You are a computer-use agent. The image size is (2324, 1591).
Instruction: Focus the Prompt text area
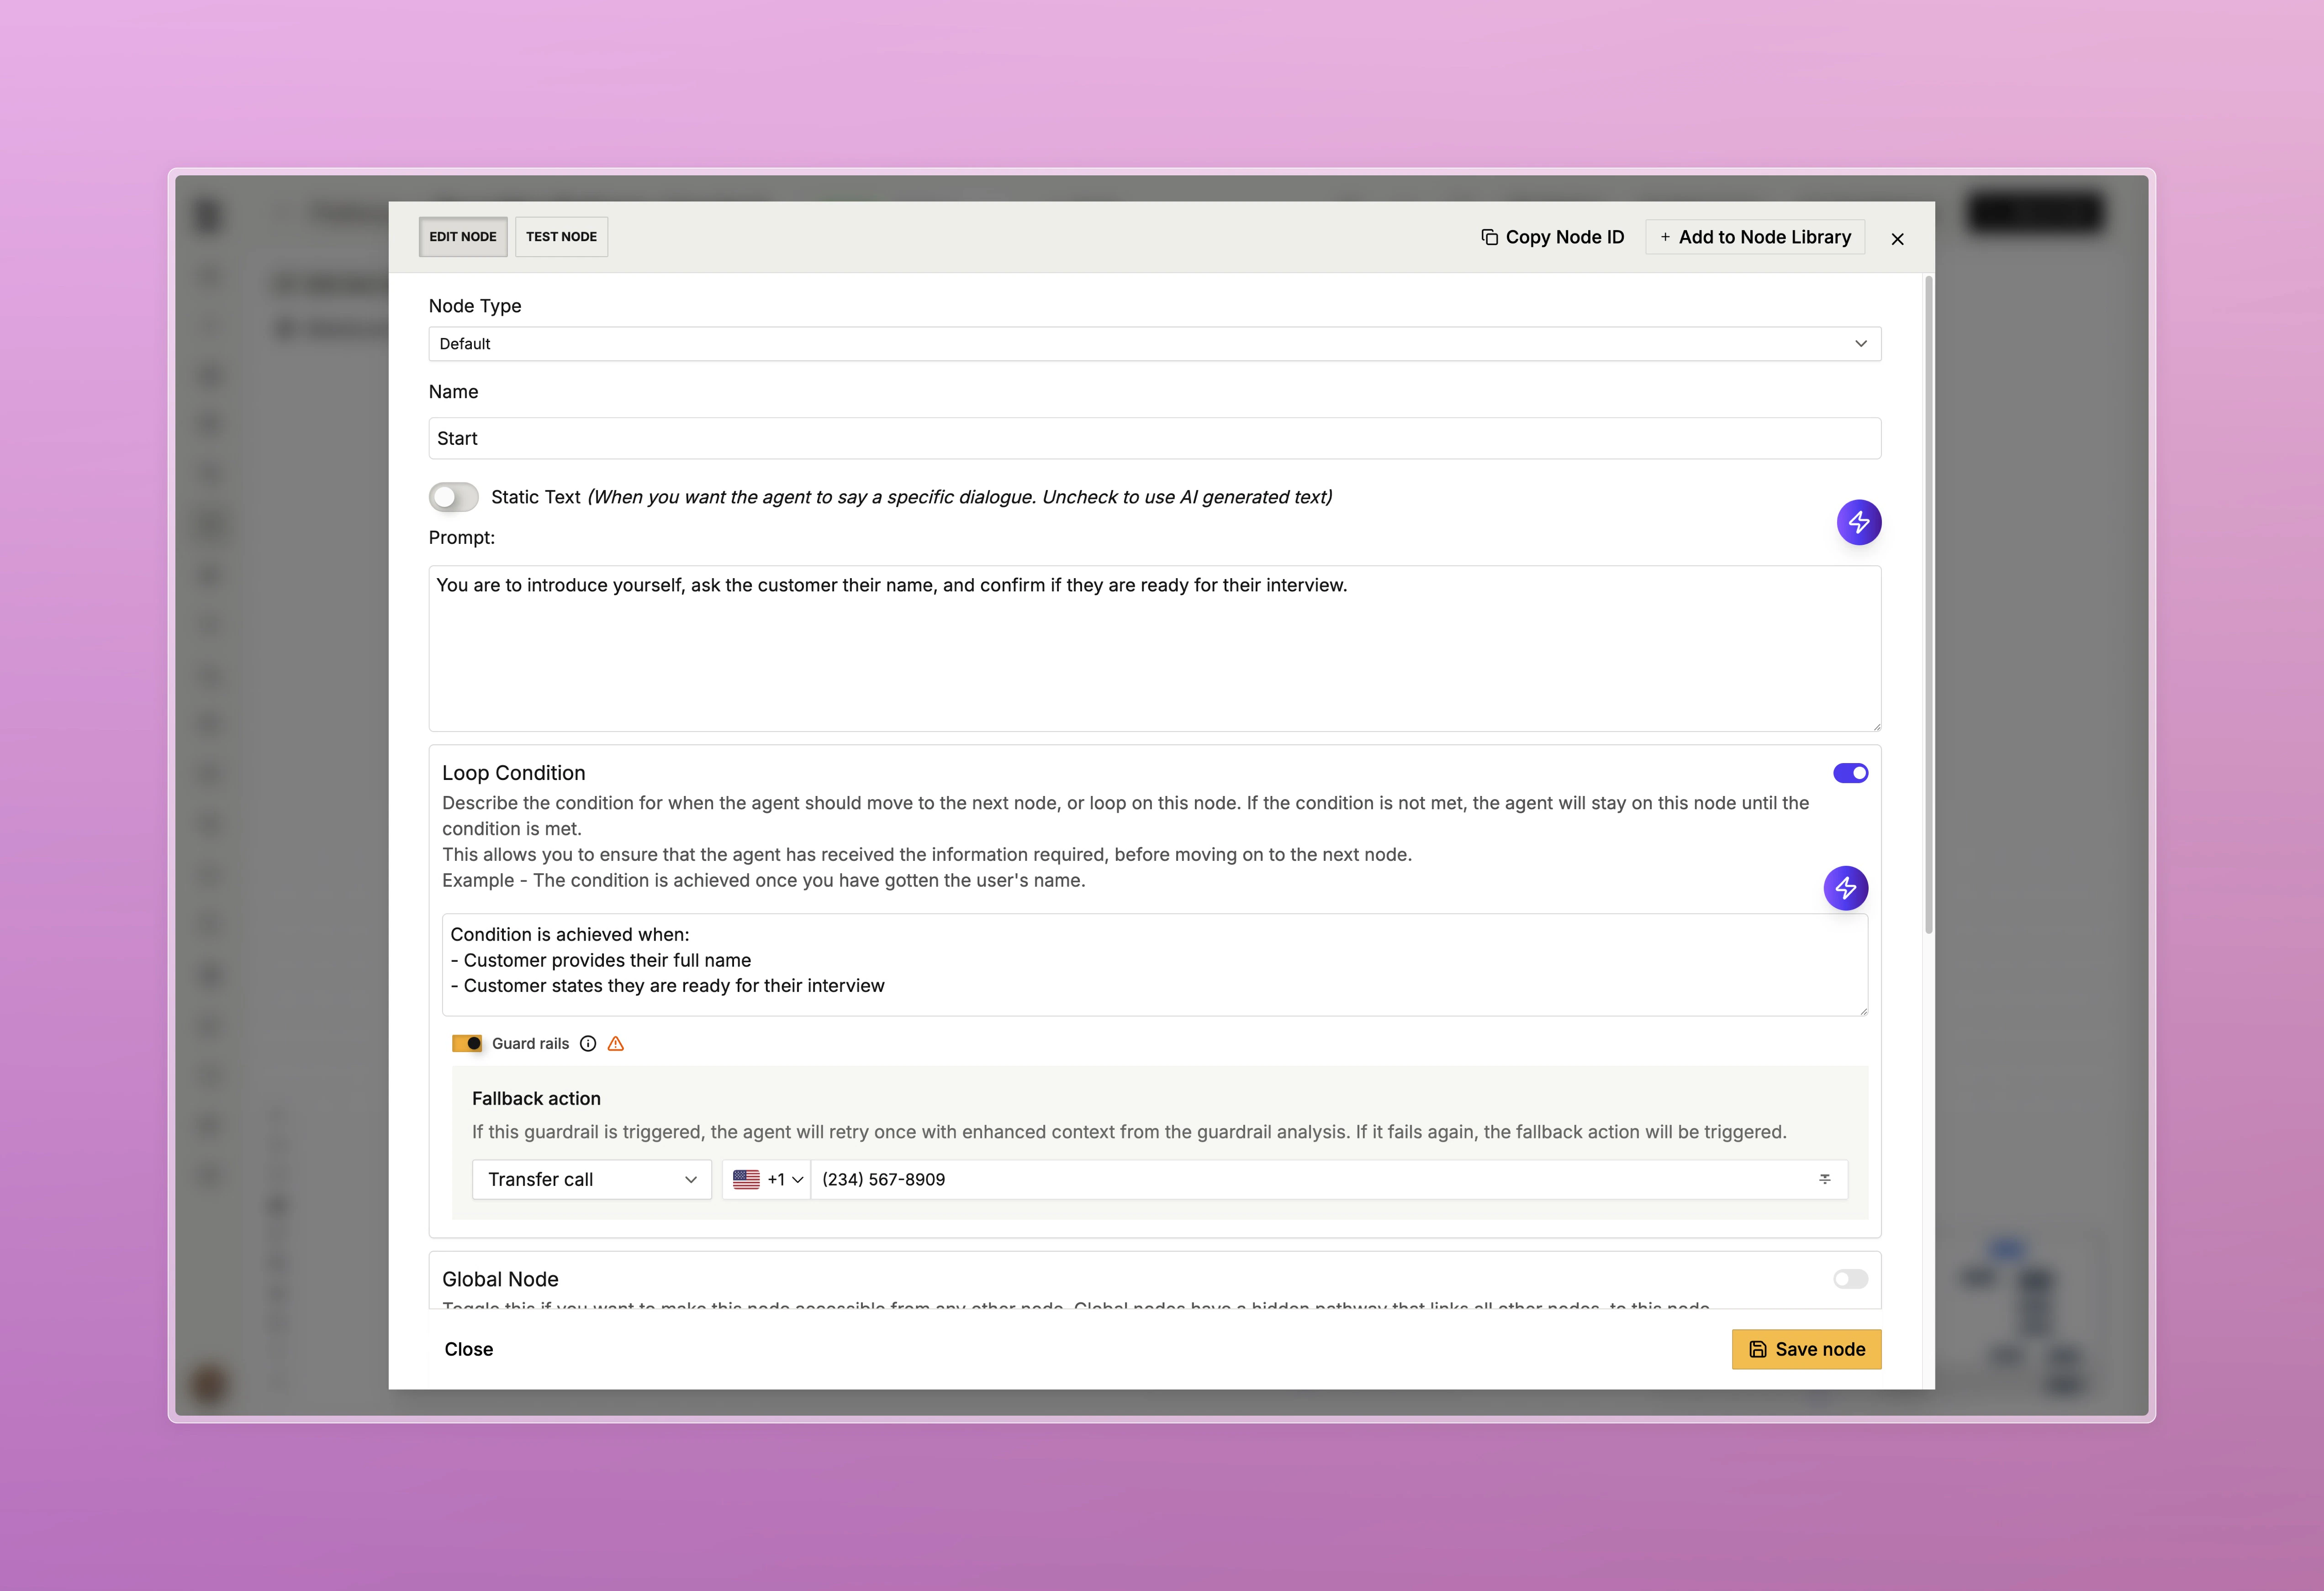click(x=1155, y=649)
